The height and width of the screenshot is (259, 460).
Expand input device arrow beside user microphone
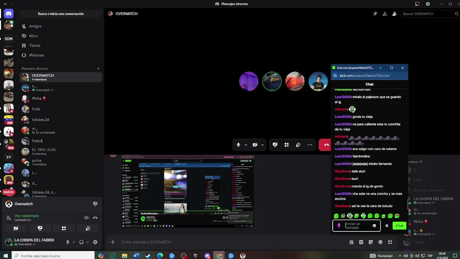tap(74, 242)
